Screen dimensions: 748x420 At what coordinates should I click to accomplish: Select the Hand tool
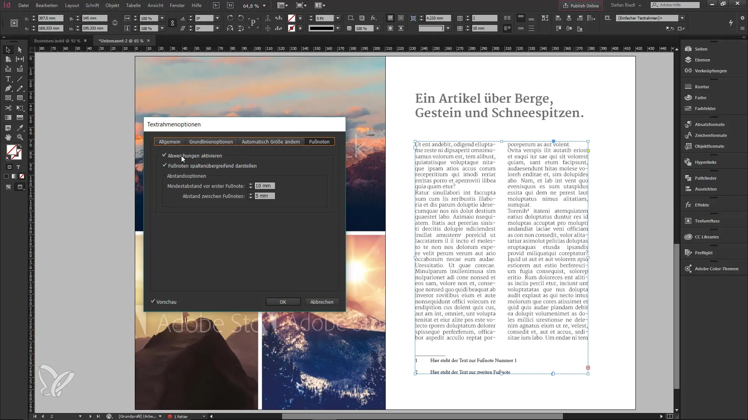click(8, 137)
